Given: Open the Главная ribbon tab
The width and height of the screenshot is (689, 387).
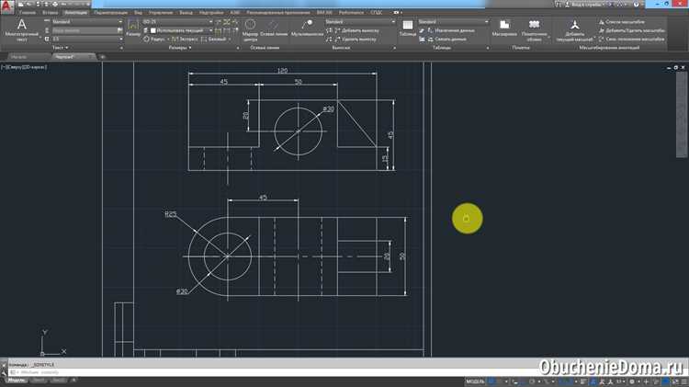Looking at the screenshot, I should [x=27, y=13].
